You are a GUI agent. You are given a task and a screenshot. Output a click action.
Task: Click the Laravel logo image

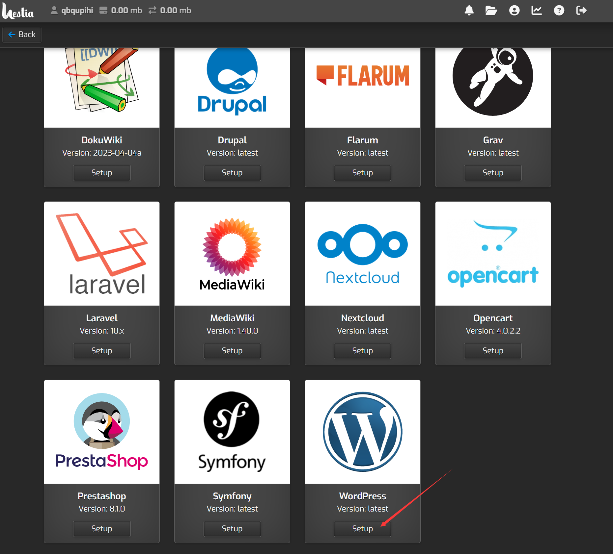[102, 254]
